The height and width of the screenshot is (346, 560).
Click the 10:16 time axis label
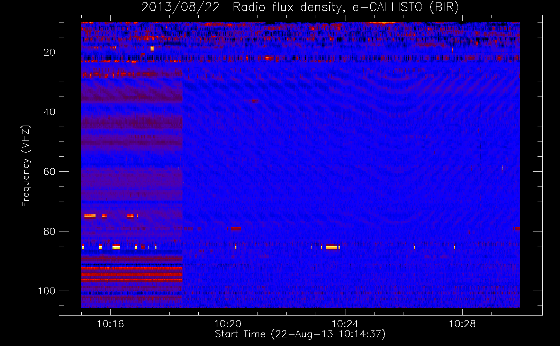pos(110,324)
